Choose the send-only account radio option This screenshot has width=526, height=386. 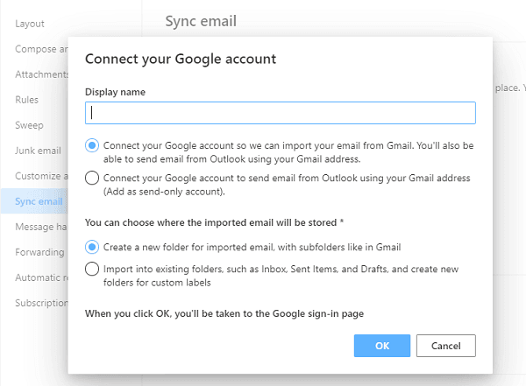point(92,178)
